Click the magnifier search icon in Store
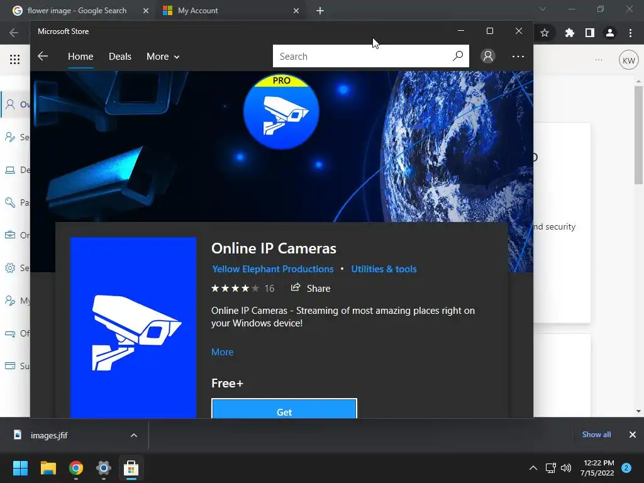This screenshot has width=644, height=483. (458, 56)
